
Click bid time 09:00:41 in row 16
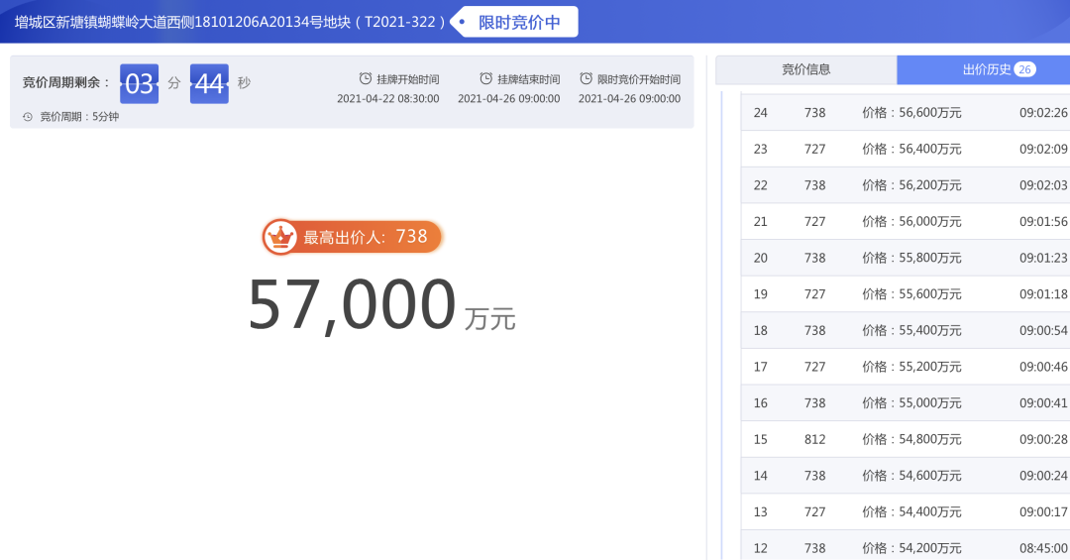point(1043,403)
